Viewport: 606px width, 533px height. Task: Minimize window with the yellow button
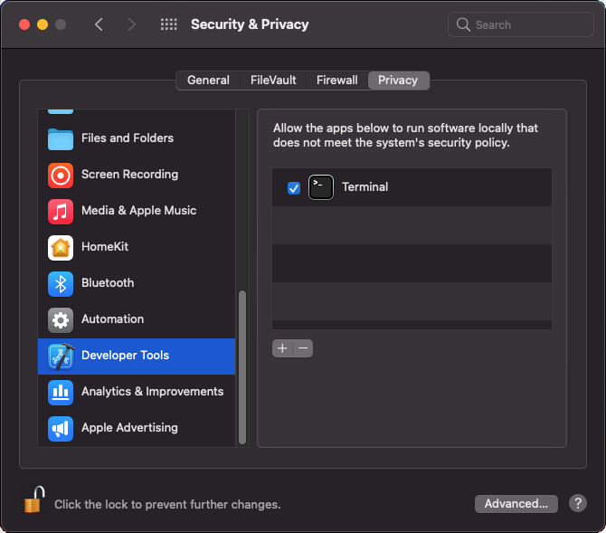point(43,24)
